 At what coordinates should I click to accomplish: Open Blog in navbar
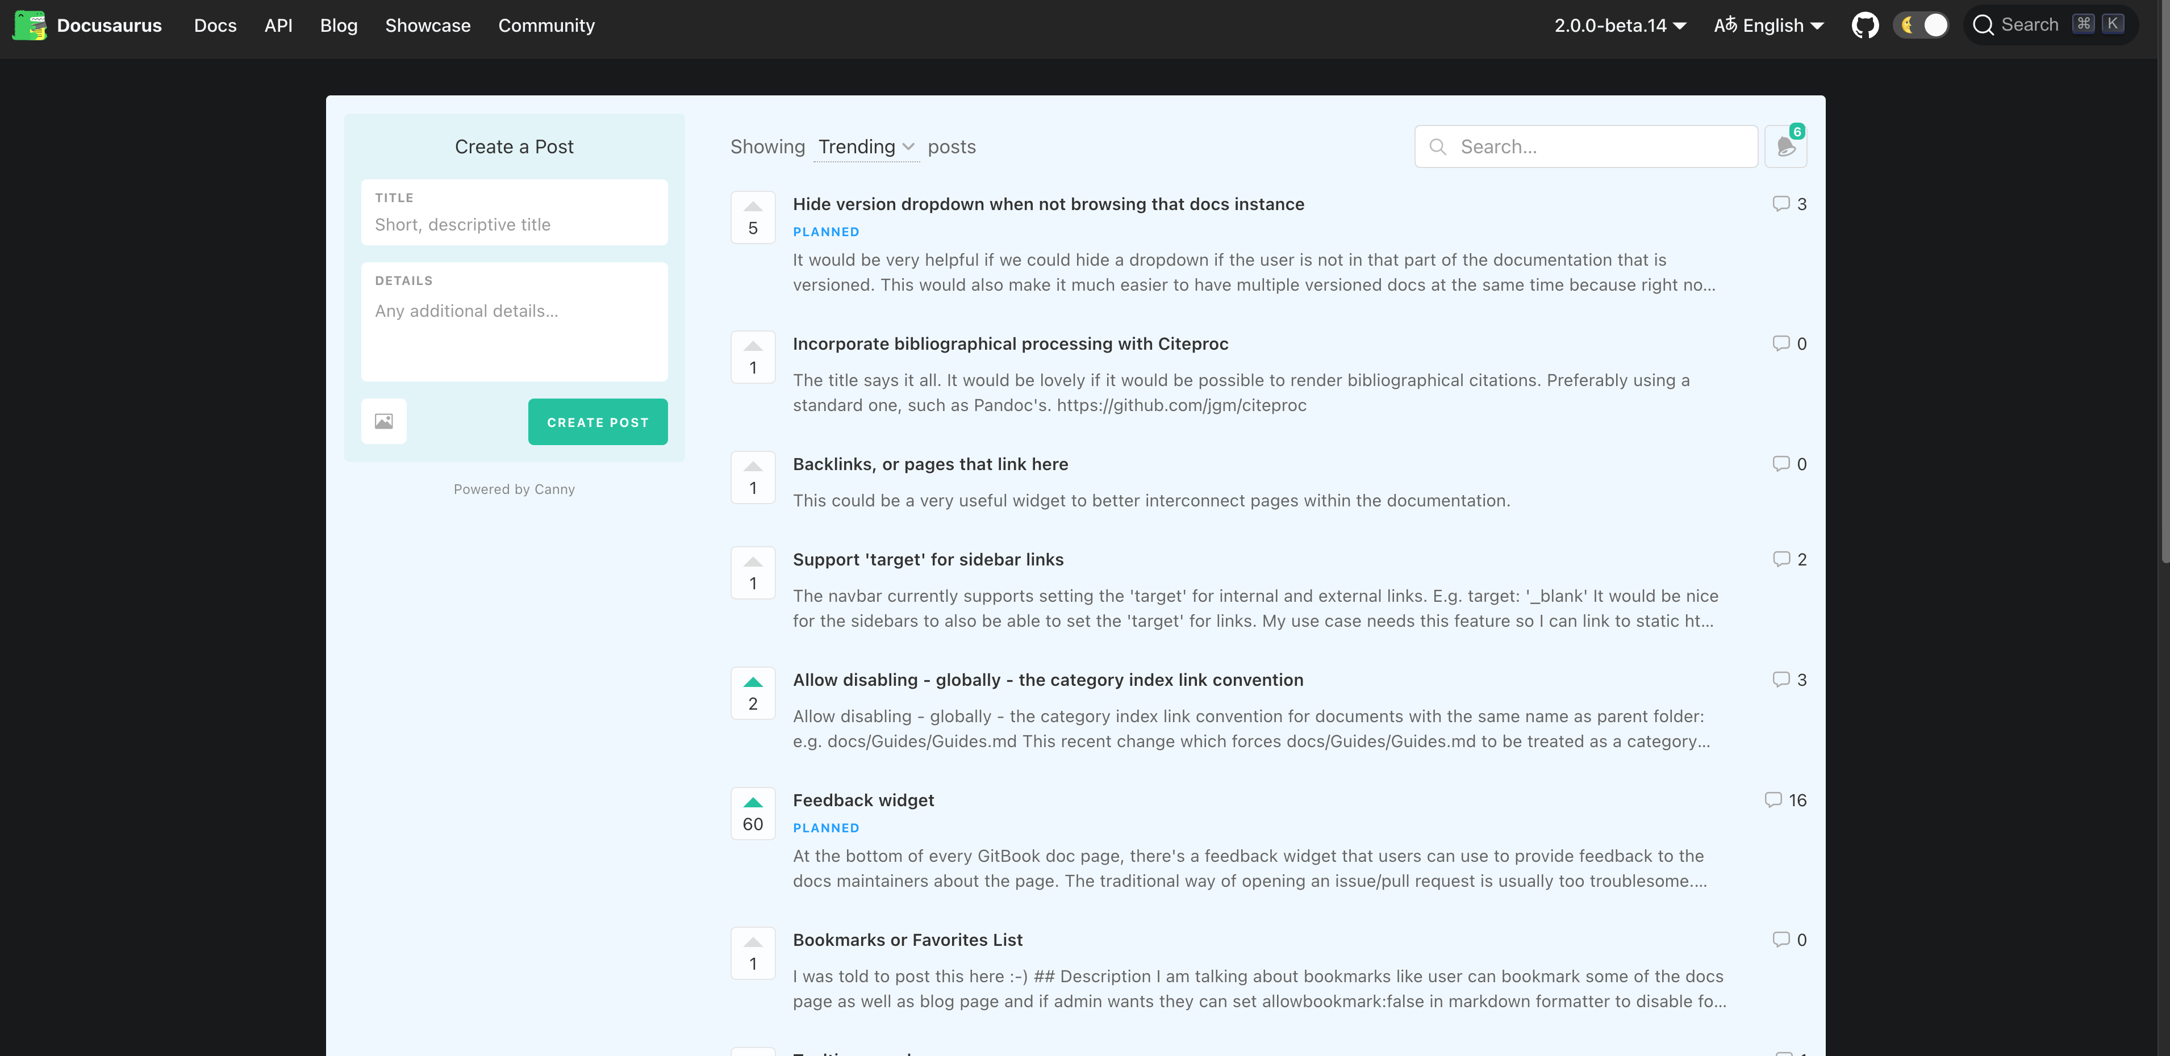[x=339, y=25]
